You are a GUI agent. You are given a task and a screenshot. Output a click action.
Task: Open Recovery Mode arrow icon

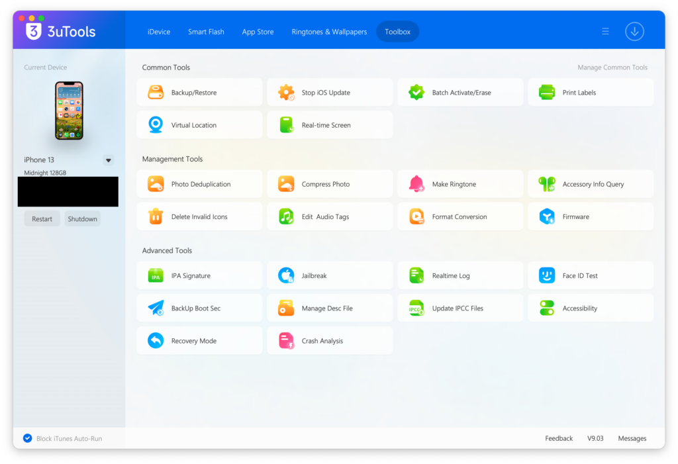coord(156,341)
